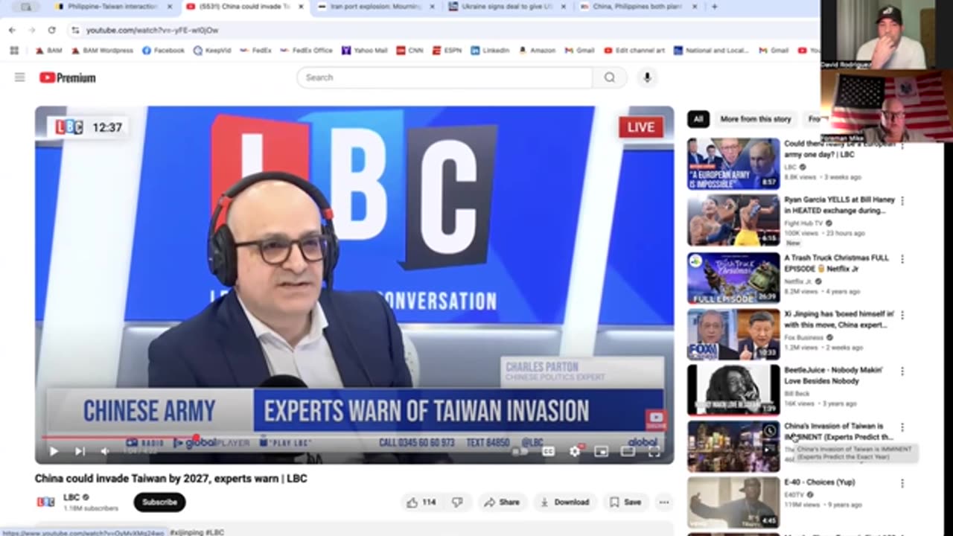The height and width of the screenshot is (536, 953).
Task: Switch to China, Philippines both plant tab
Action: click(637, 7)
